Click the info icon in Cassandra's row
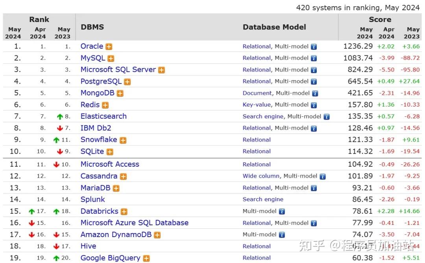 pyautogui.click(x=323, y=177)
